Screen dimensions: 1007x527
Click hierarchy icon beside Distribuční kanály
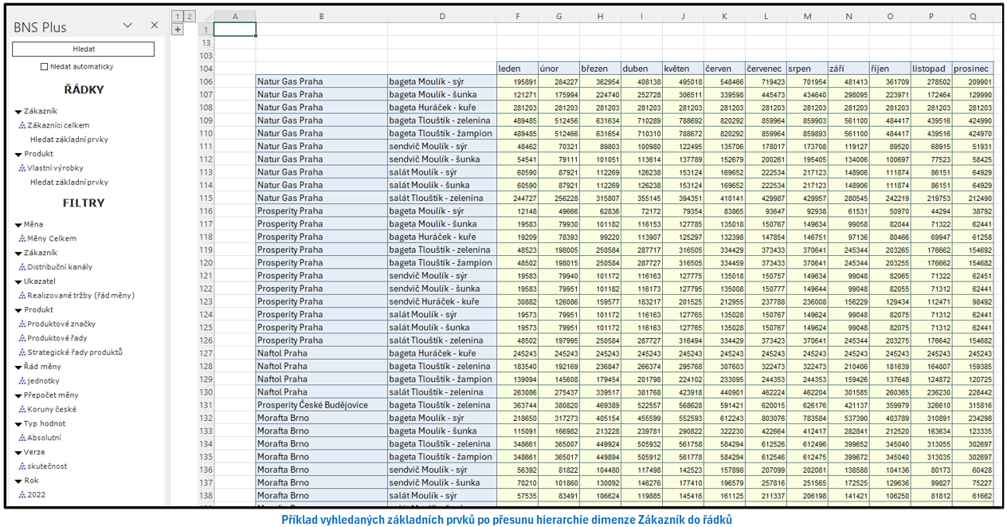click(22, 267)
